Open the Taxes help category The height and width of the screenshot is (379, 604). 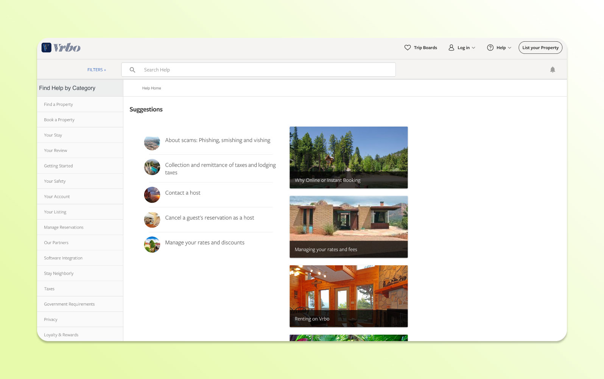click(49, 289)
